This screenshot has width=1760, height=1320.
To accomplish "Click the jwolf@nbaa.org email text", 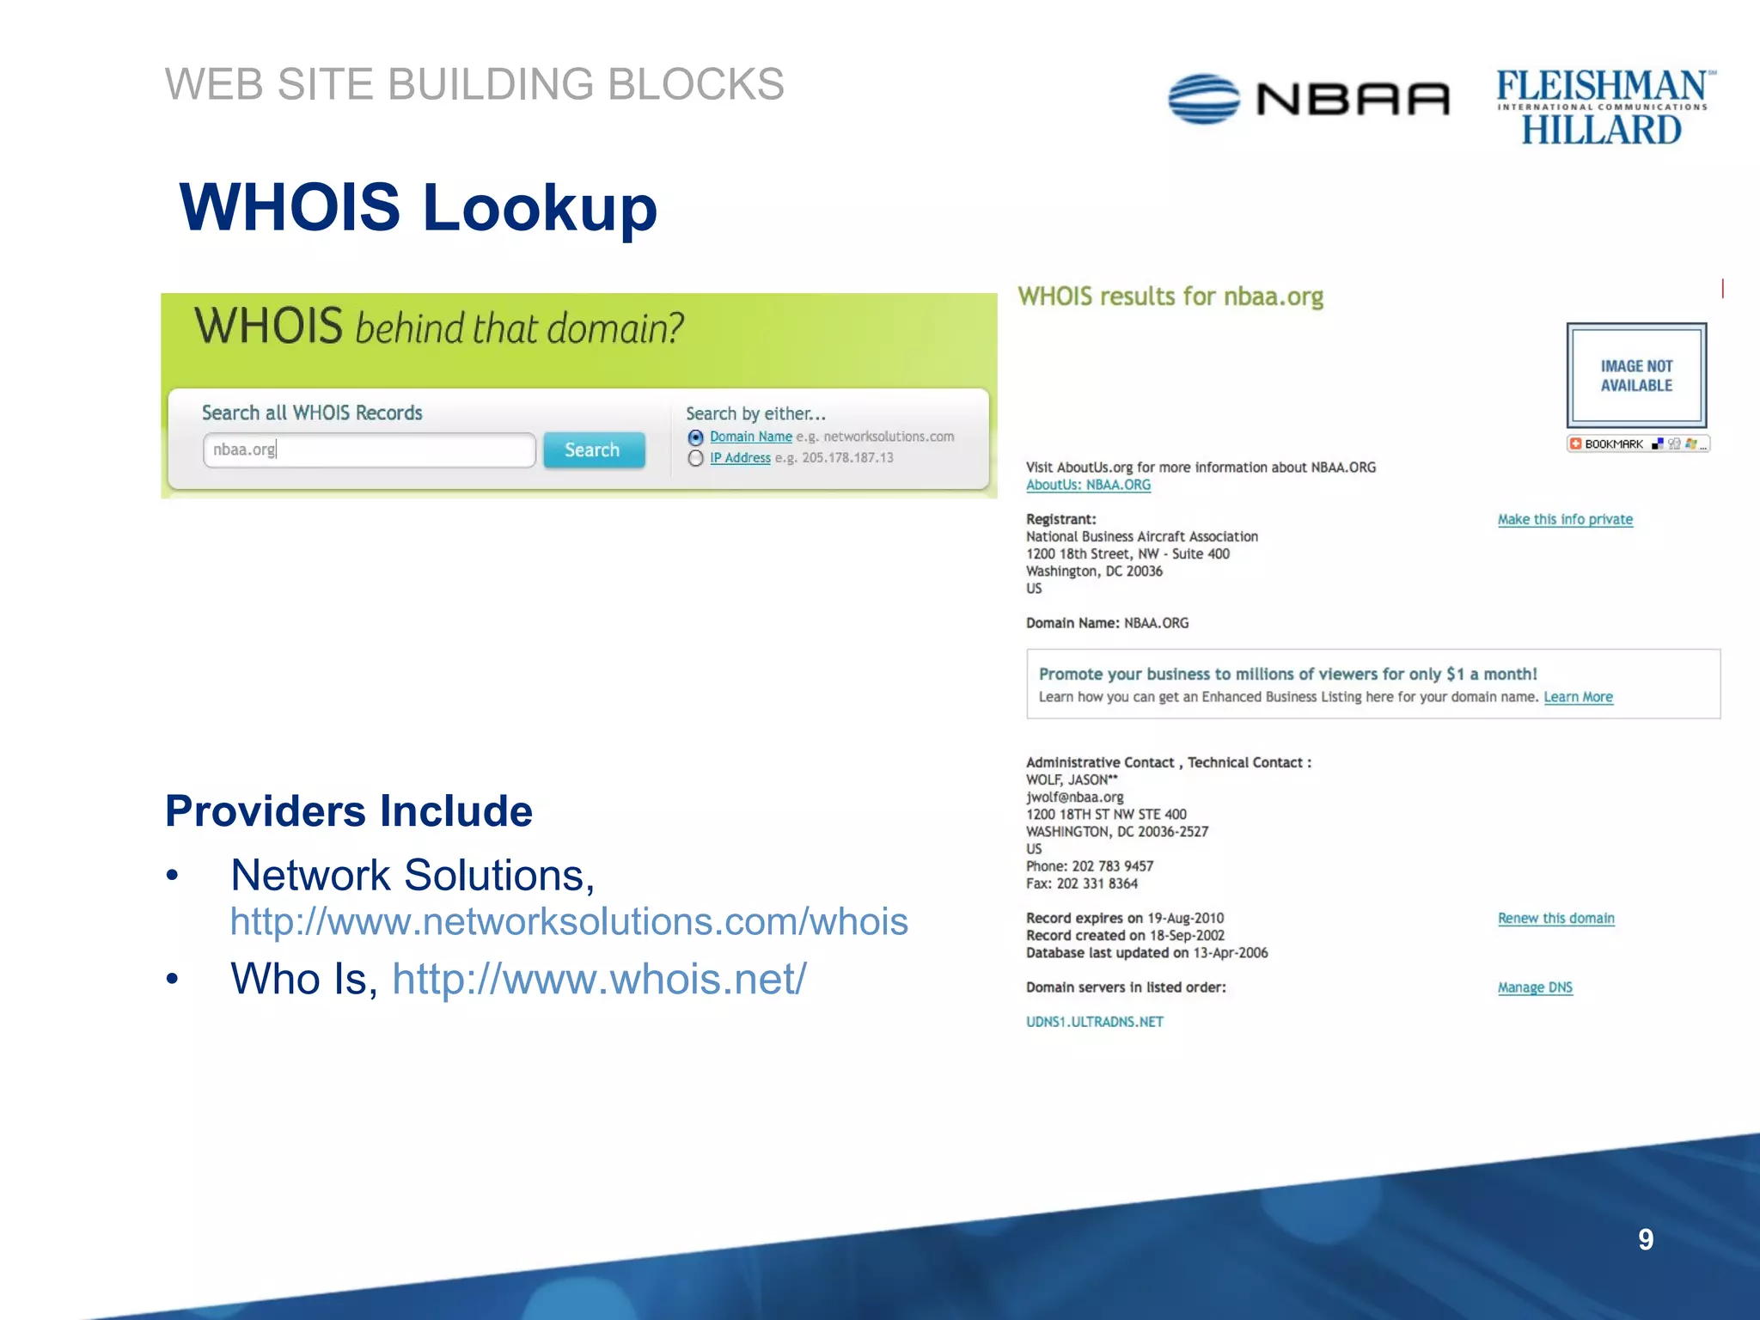I will click(1074, 797).
